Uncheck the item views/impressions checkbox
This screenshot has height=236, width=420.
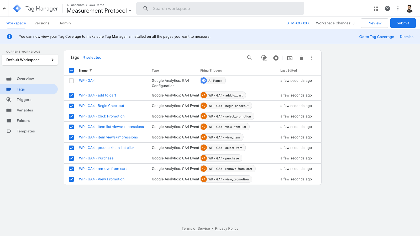coord(71,137)
